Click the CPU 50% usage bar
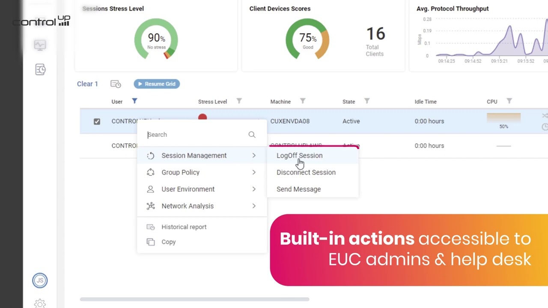The height and width of the screenshot is (308, 548). [503, 118]
